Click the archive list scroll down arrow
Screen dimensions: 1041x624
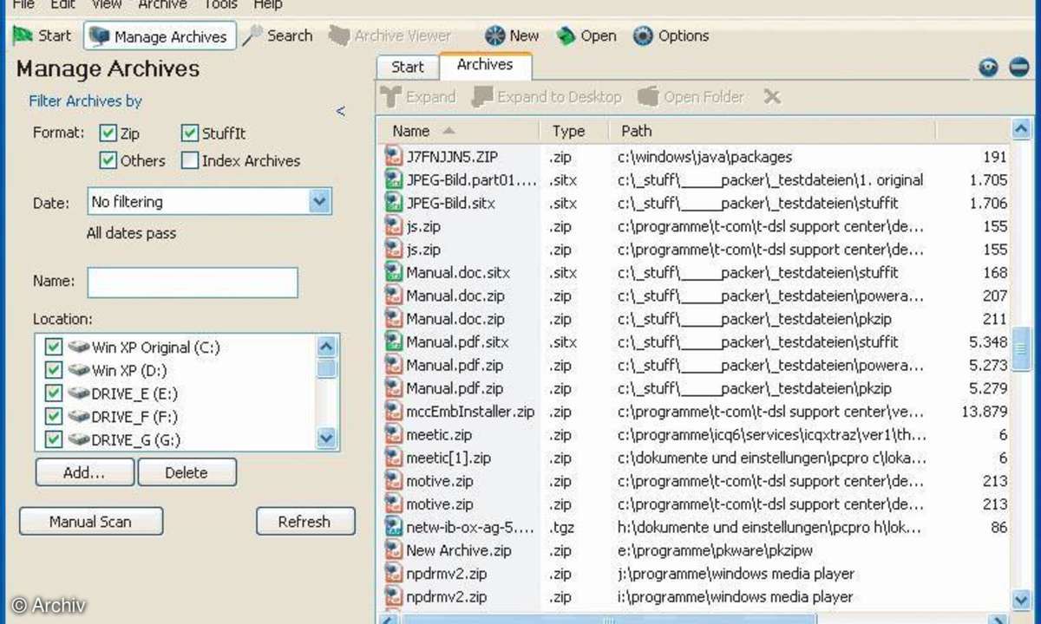tap(1022, 598)
